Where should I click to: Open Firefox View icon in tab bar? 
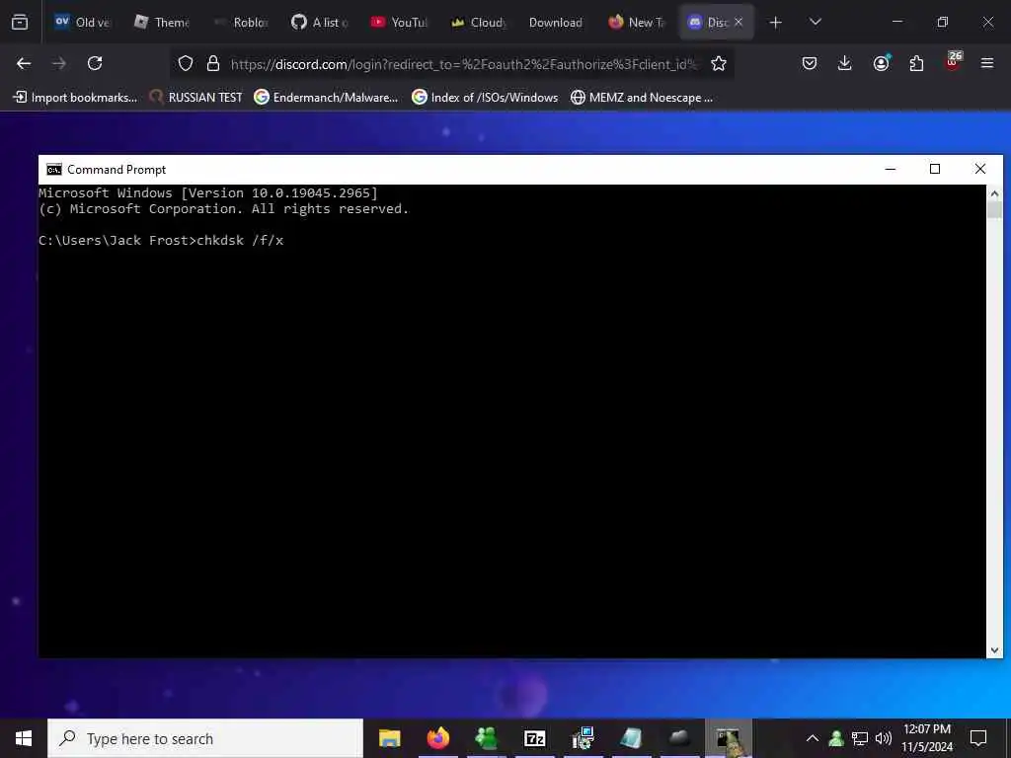[x=20, y=22]
